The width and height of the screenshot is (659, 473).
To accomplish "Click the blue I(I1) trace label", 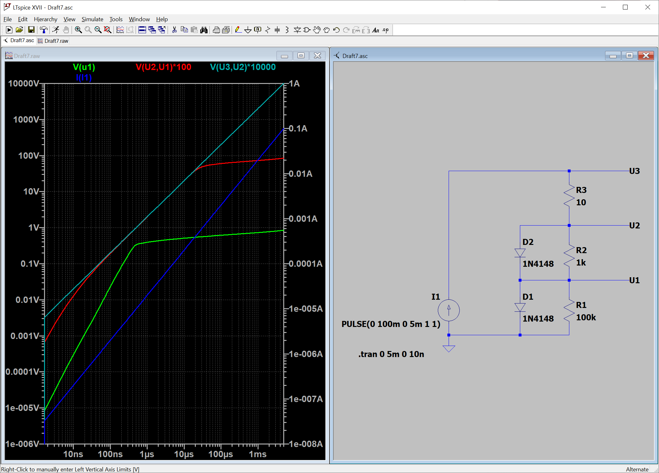I will point(84,77).
